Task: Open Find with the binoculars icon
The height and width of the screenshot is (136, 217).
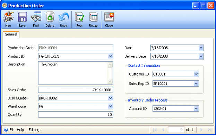Action: tap(36, 19)
